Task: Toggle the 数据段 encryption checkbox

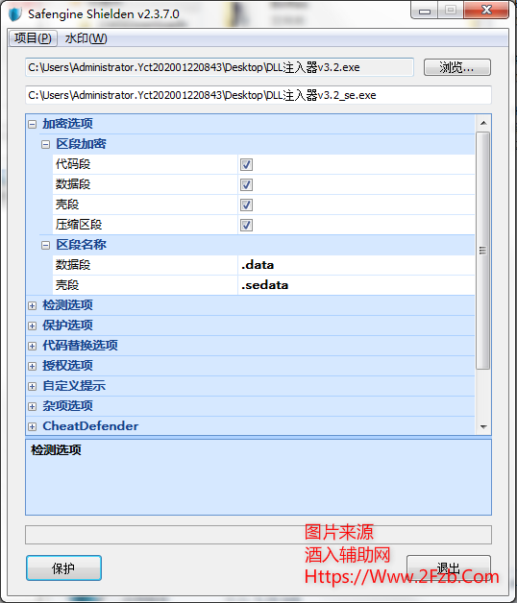Action: click(x=246, y=184)
